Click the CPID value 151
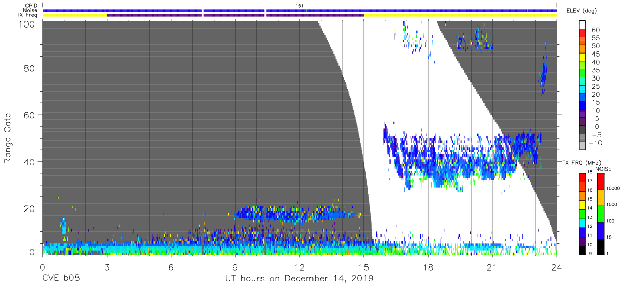The height and width of the screenshot is (289, 626). 299,6
